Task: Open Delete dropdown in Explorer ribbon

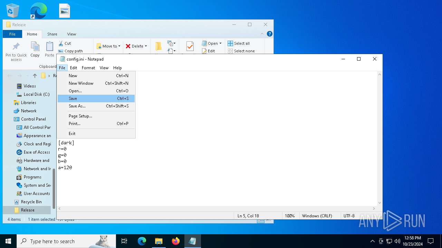Action: [136, 46]
